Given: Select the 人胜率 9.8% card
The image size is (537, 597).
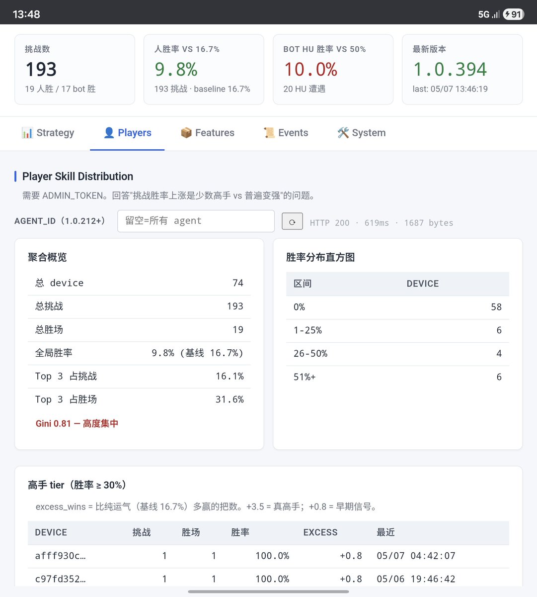Looking at the screenshot, I should pyautogui.click(x=204, y=69).
